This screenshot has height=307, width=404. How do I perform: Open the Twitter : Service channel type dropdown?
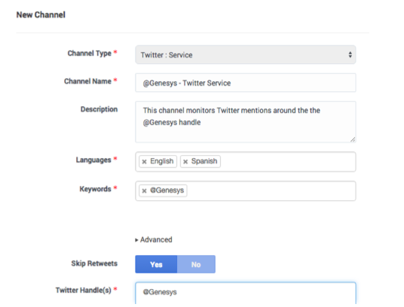(246, 55)
